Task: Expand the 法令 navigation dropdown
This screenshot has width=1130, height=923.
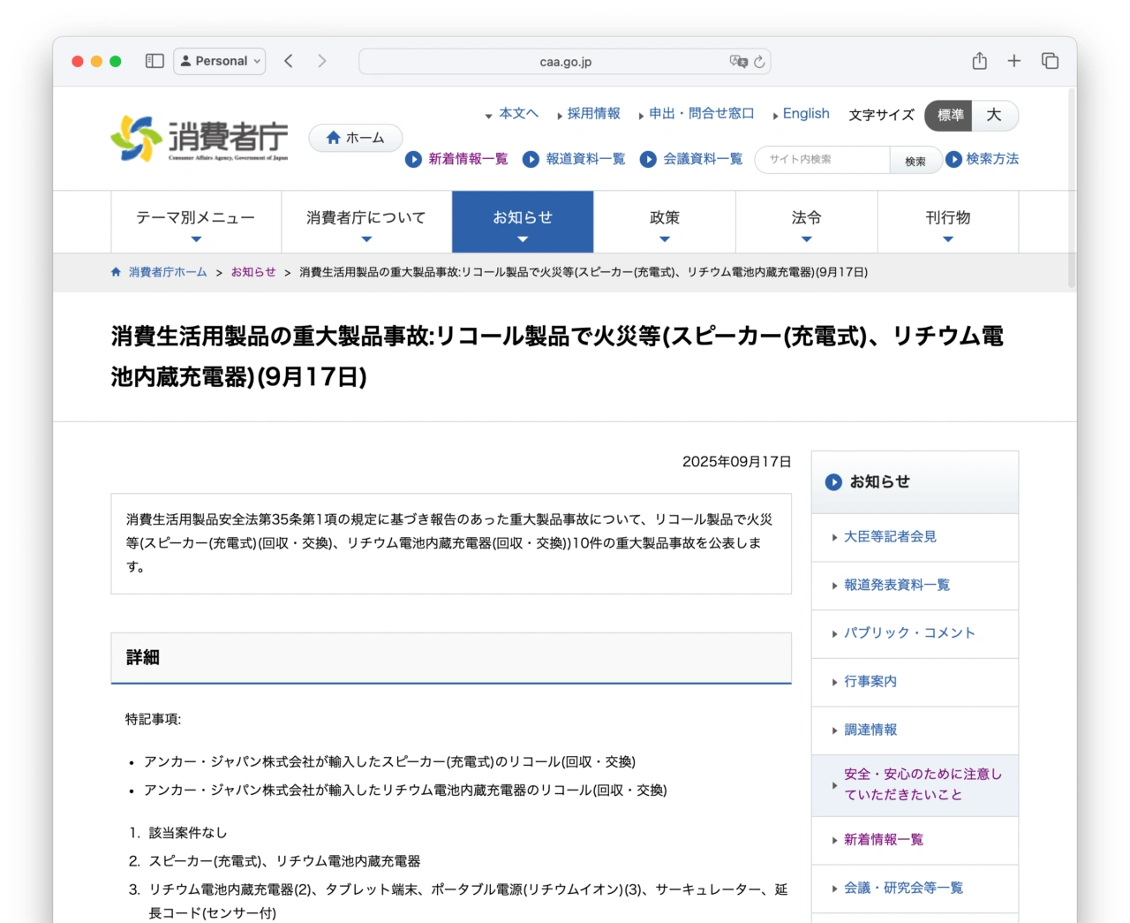Action: click(x=806, y=222)
